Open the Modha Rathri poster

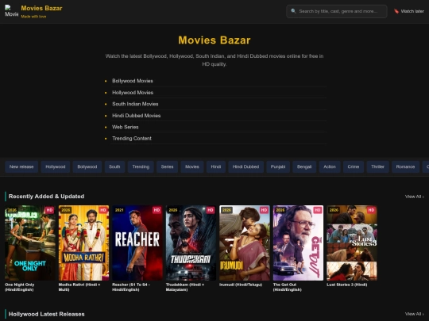(83, 243)
